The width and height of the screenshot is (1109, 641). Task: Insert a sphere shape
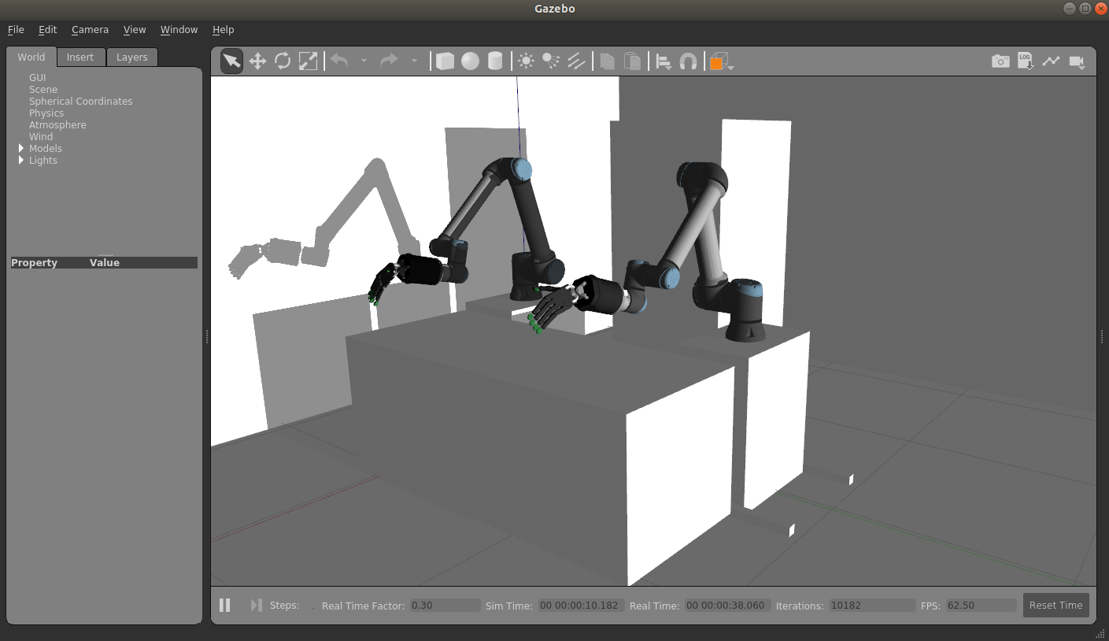[x=470, y=61]
